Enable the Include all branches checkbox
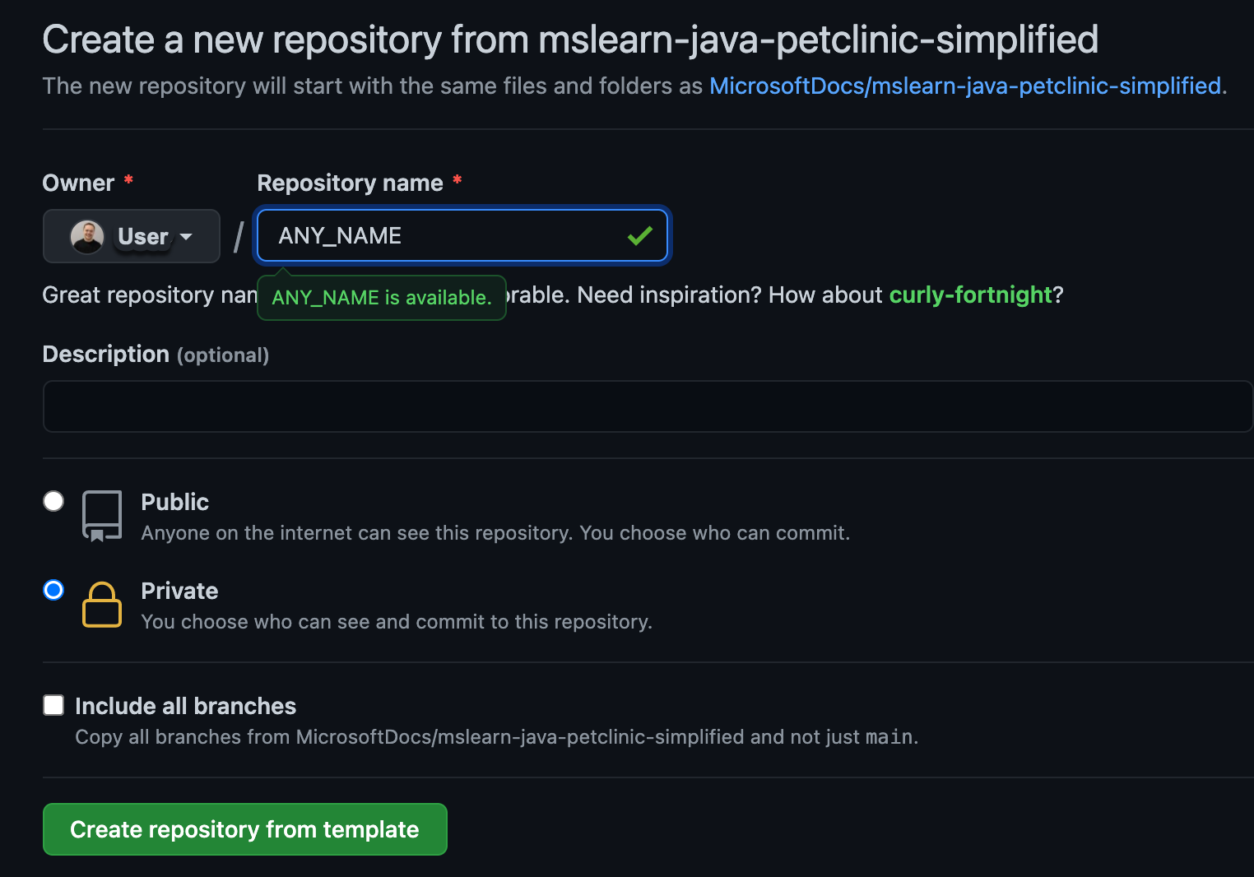The width and height of the screenshot is (1254, 877). (x=53, y=704)
